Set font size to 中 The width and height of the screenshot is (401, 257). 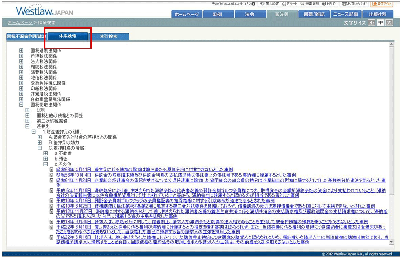tap(380, 22)
